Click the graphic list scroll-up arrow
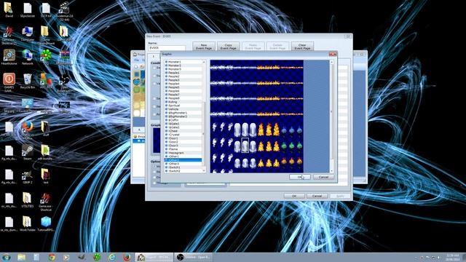 [204, 62]
